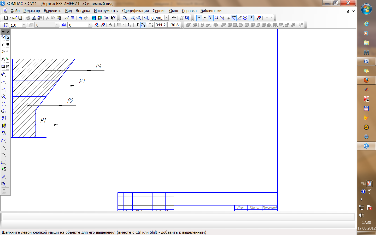
Task: Toggle the Nearest point snap
Action: pos(199,18)
